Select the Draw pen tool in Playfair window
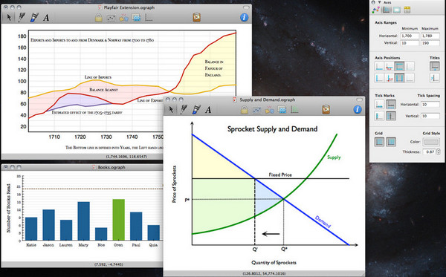 [x=22, y=17]
